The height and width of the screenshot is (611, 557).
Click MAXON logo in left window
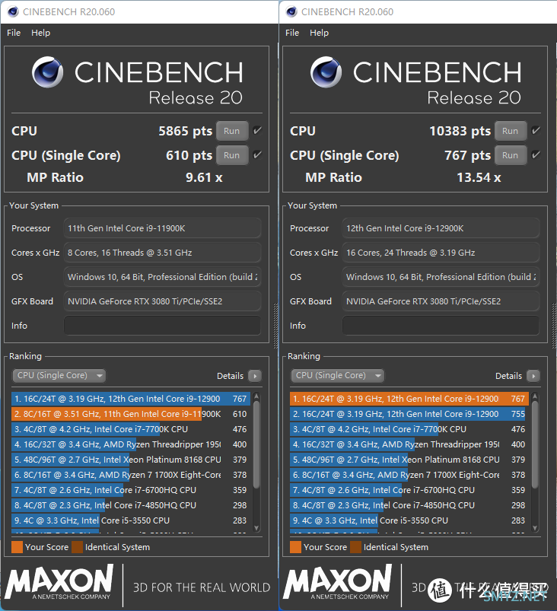click(x=59, y=582)
